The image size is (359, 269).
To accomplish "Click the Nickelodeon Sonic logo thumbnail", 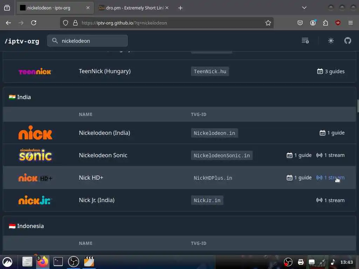I will [35, 155].
